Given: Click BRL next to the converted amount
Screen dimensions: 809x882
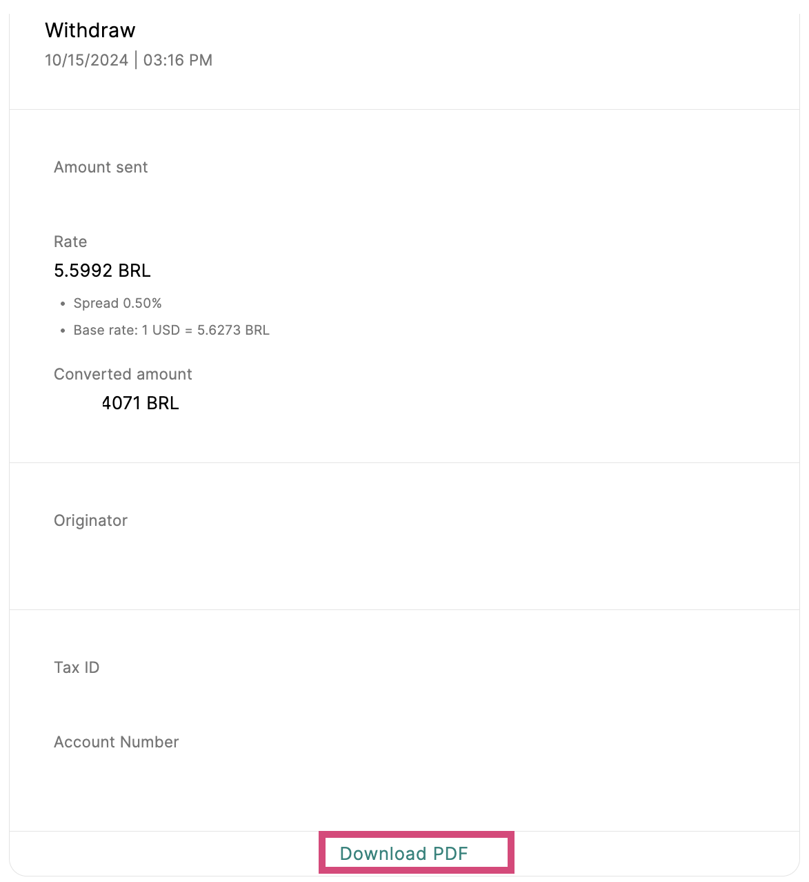Looking at the screenshot, I should [x=163, y=403].
